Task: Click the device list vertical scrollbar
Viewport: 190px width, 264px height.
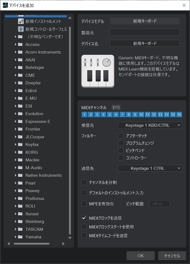Action: tap(70, 130)
